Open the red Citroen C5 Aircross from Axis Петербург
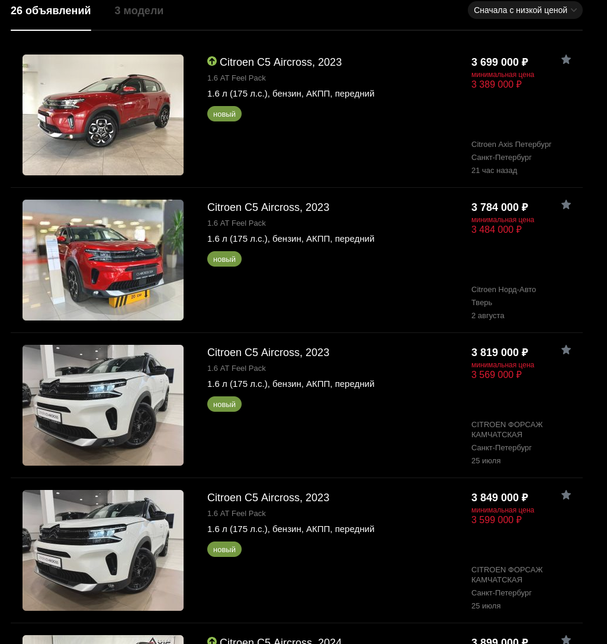 pyautogui.click(x=103, y=115)
